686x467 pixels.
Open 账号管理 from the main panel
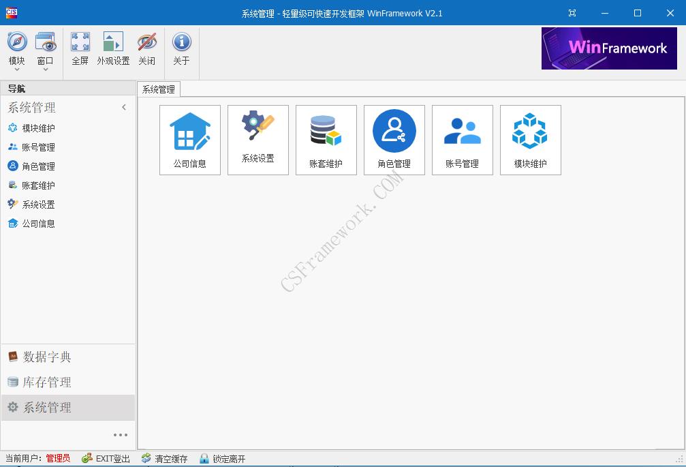(462, 140)
